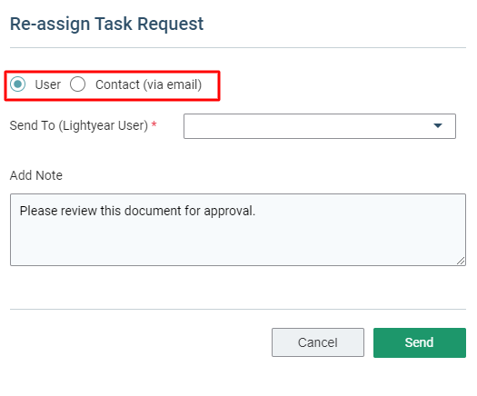Send the re-assign task request
The image size is (477, 396).
pos(420,342)
